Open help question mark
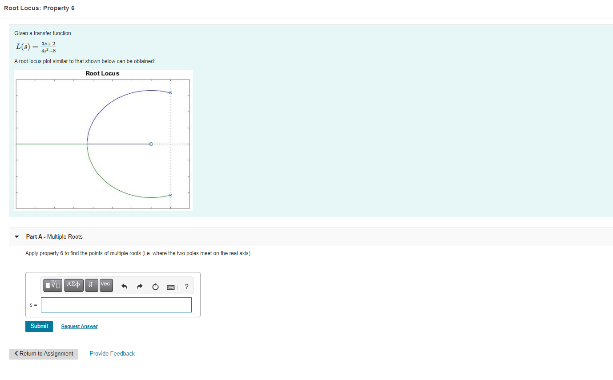 tap(186, 287)
